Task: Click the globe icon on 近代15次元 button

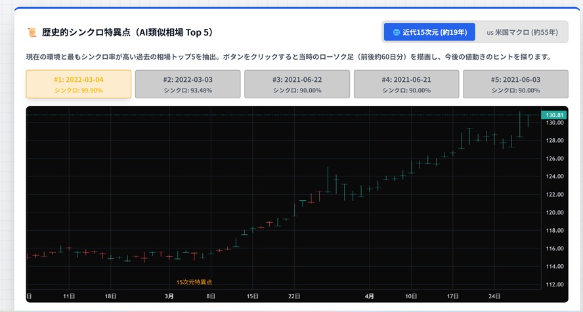Action: [397, 32]
